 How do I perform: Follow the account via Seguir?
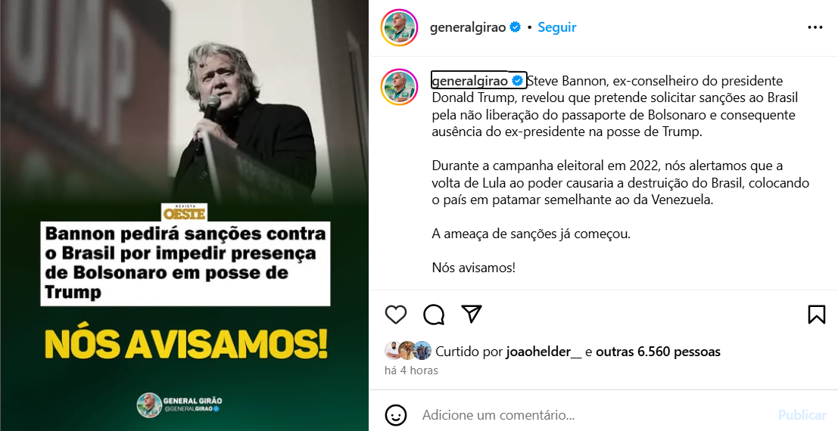click(557, 27)
